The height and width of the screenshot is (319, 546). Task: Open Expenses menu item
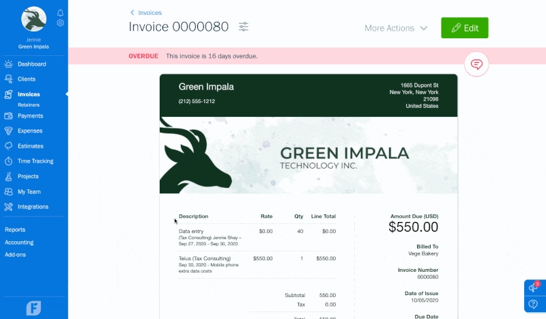coord(30,130)
